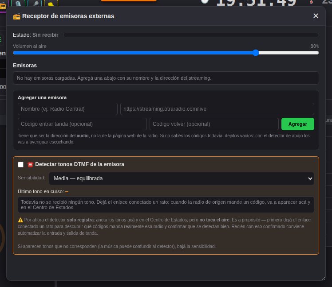Close the Receptor de emisoras externas dialog
This screenshot has width=332, height=287.
click(316, 16)
